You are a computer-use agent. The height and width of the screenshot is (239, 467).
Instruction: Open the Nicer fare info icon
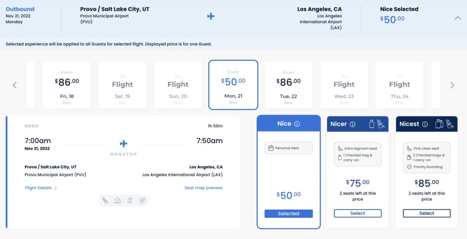point(353,124)
